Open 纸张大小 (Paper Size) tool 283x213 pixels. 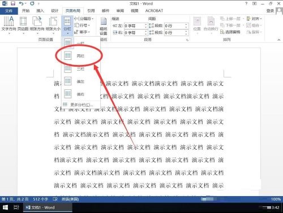(x=53, y=25)
